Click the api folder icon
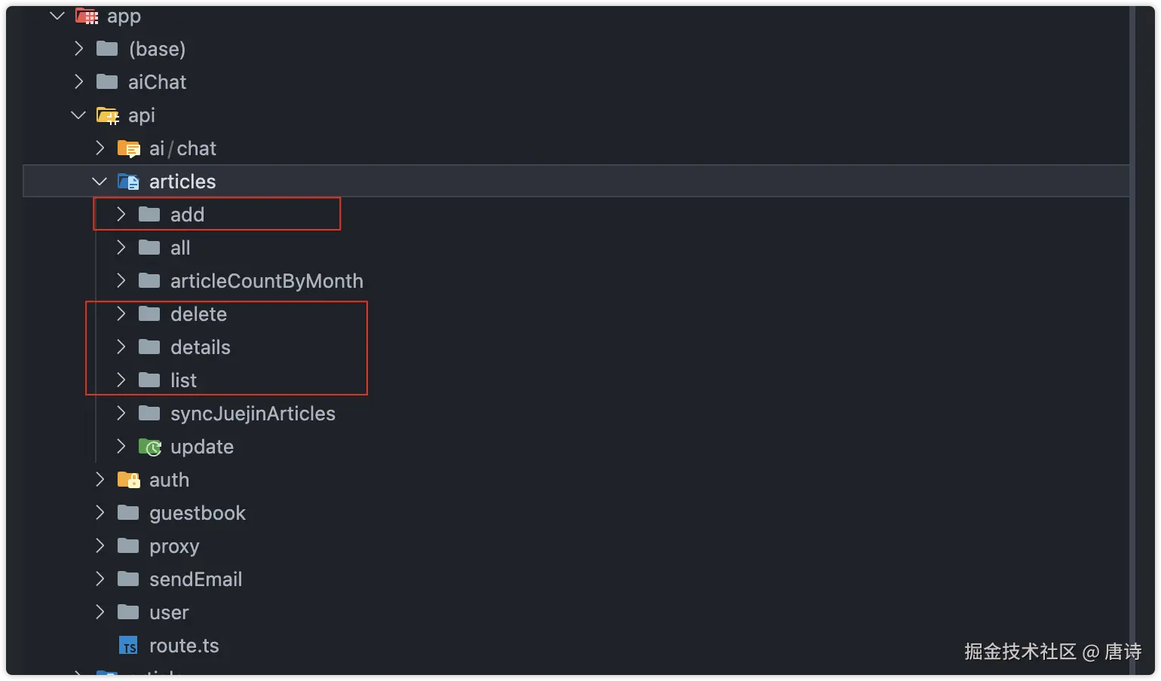The width and height of the screenshot is (1161, 681). click(108, 115)
